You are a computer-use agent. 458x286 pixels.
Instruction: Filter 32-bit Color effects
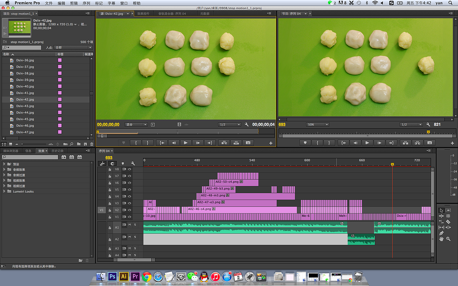pos(72,157)
